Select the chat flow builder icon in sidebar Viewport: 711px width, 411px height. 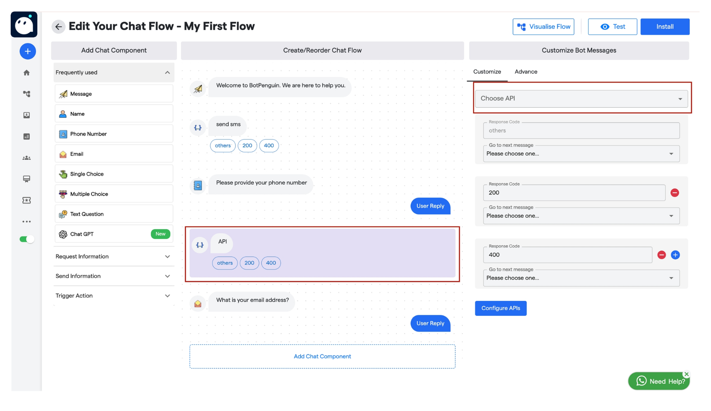click(x=26, y=94)
